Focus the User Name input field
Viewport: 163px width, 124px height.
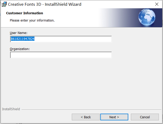pos(61,39)
